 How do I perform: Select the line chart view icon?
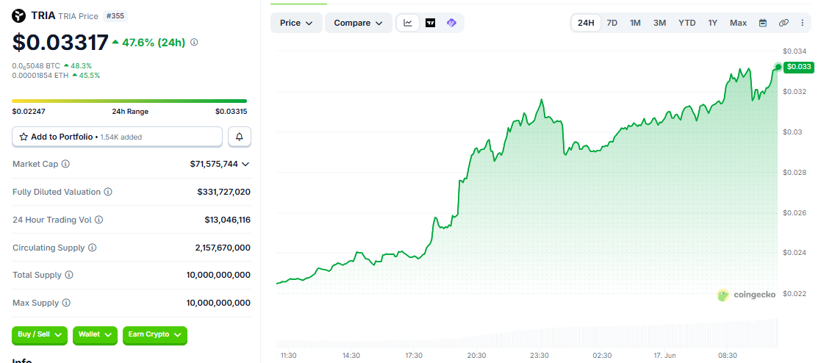pos(408,23)
